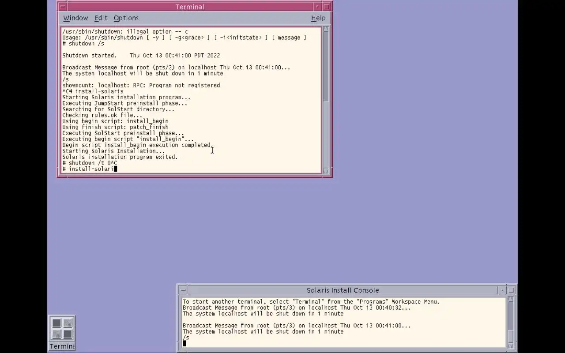This screenshot has height=353, width=565.
Task: Click 'Shutdown started.' line in Terminal
Action: click(x=141, y=56)
